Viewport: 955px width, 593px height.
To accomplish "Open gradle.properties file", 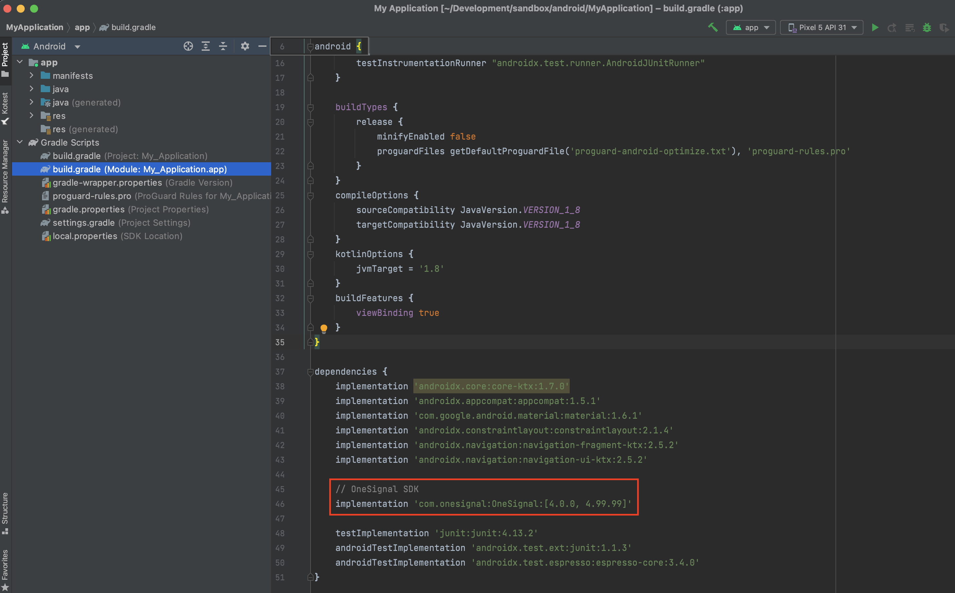I will [125, 209].
